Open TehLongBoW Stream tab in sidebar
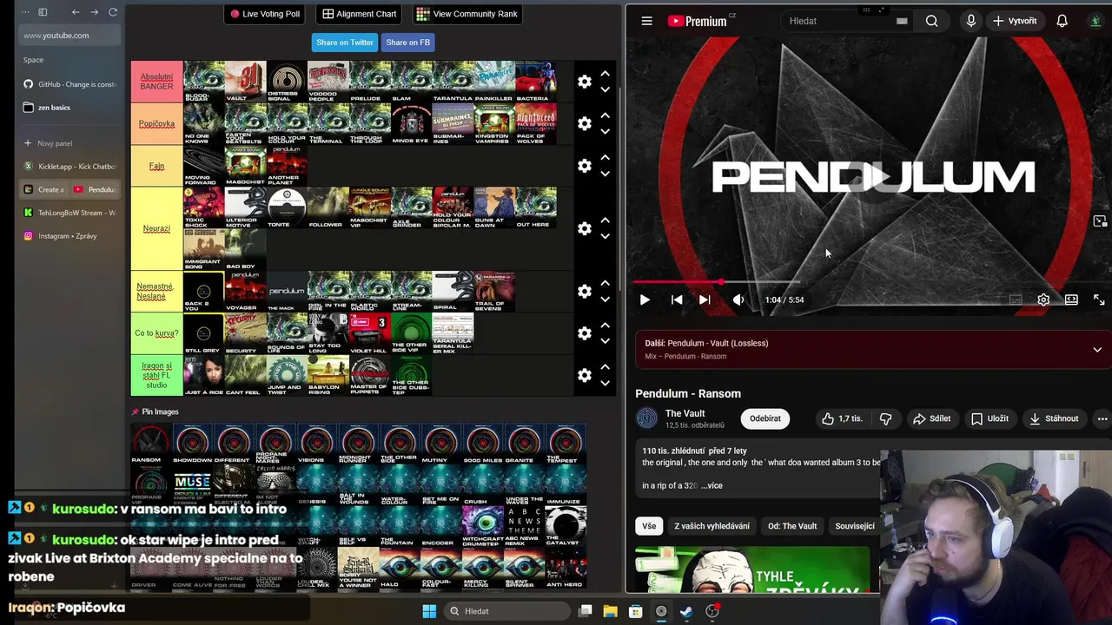 click(x=69, y=213)
